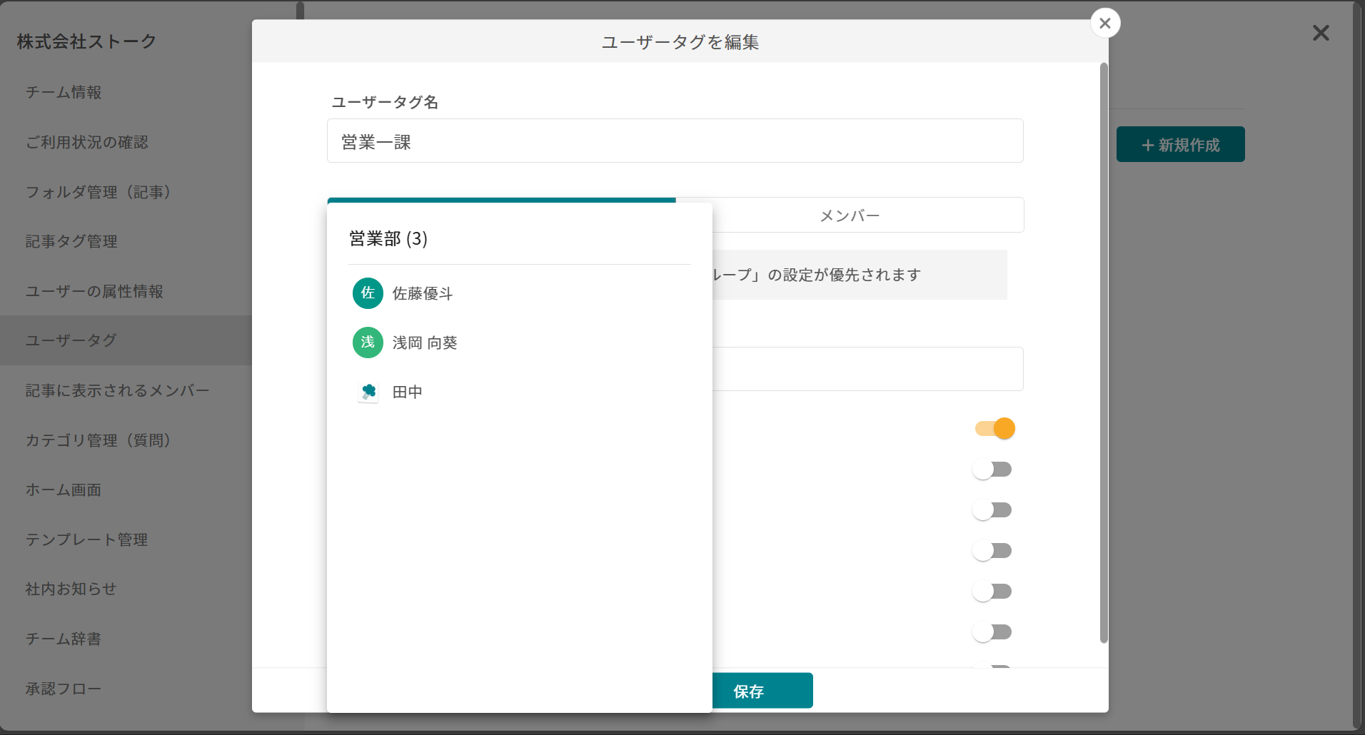The image size is (1365, 735).
Task: Open テンプレート管理 from the sidebar
Action: pos(86,539)
